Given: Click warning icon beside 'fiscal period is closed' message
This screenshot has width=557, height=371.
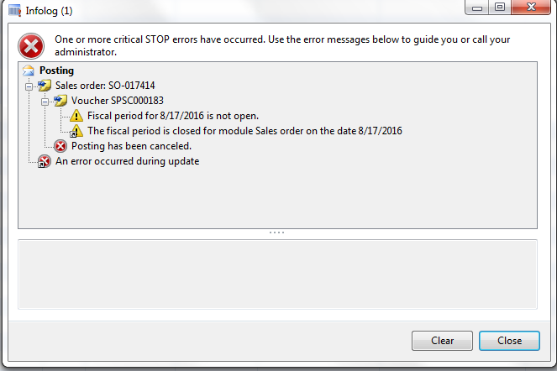Looking at the screenshot, I should (x=76, y=131).
